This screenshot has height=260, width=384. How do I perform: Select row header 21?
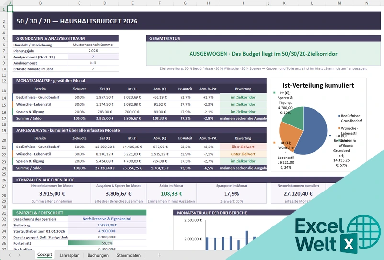(x=4, y=147)
